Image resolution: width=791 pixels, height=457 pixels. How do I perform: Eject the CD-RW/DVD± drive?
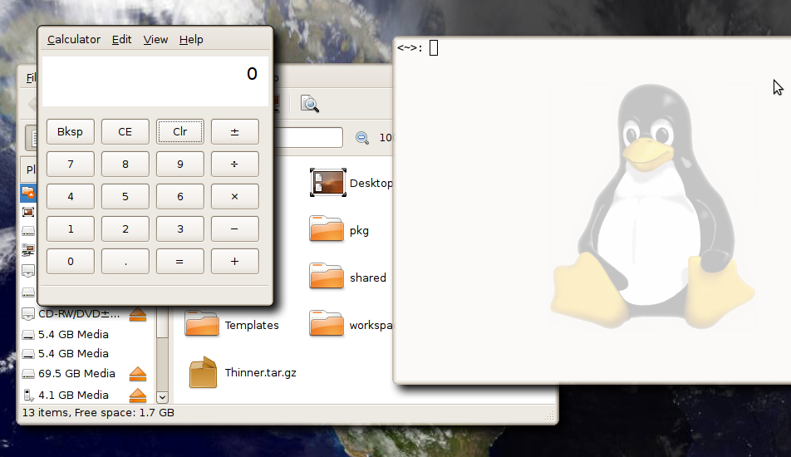[138, 315]
